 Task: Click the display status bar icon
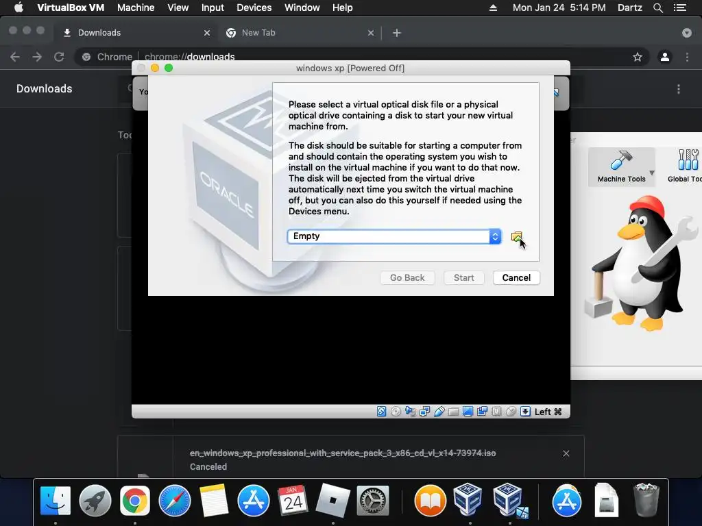click(468, 412)
